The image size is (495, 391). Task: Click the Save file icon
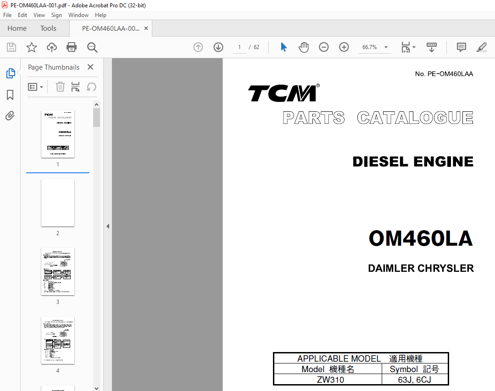(x=11, y=47)
